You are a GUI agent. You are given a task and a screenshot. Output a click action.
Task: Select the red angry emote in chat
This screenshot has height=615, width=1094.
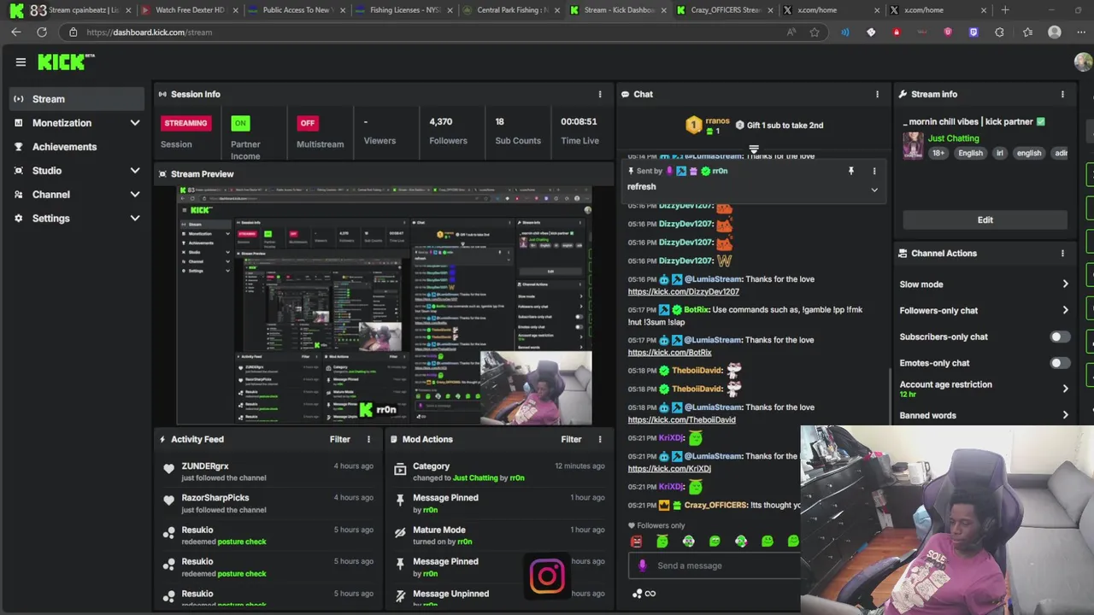636,541
